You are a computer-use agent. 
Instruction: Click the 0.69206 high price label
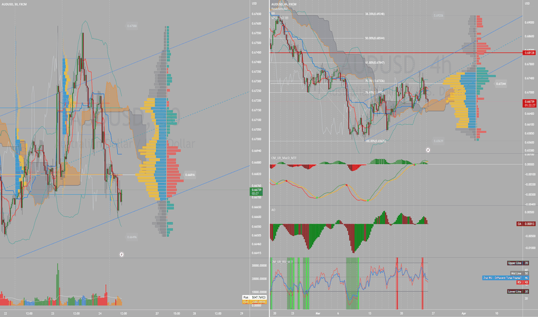438,16
